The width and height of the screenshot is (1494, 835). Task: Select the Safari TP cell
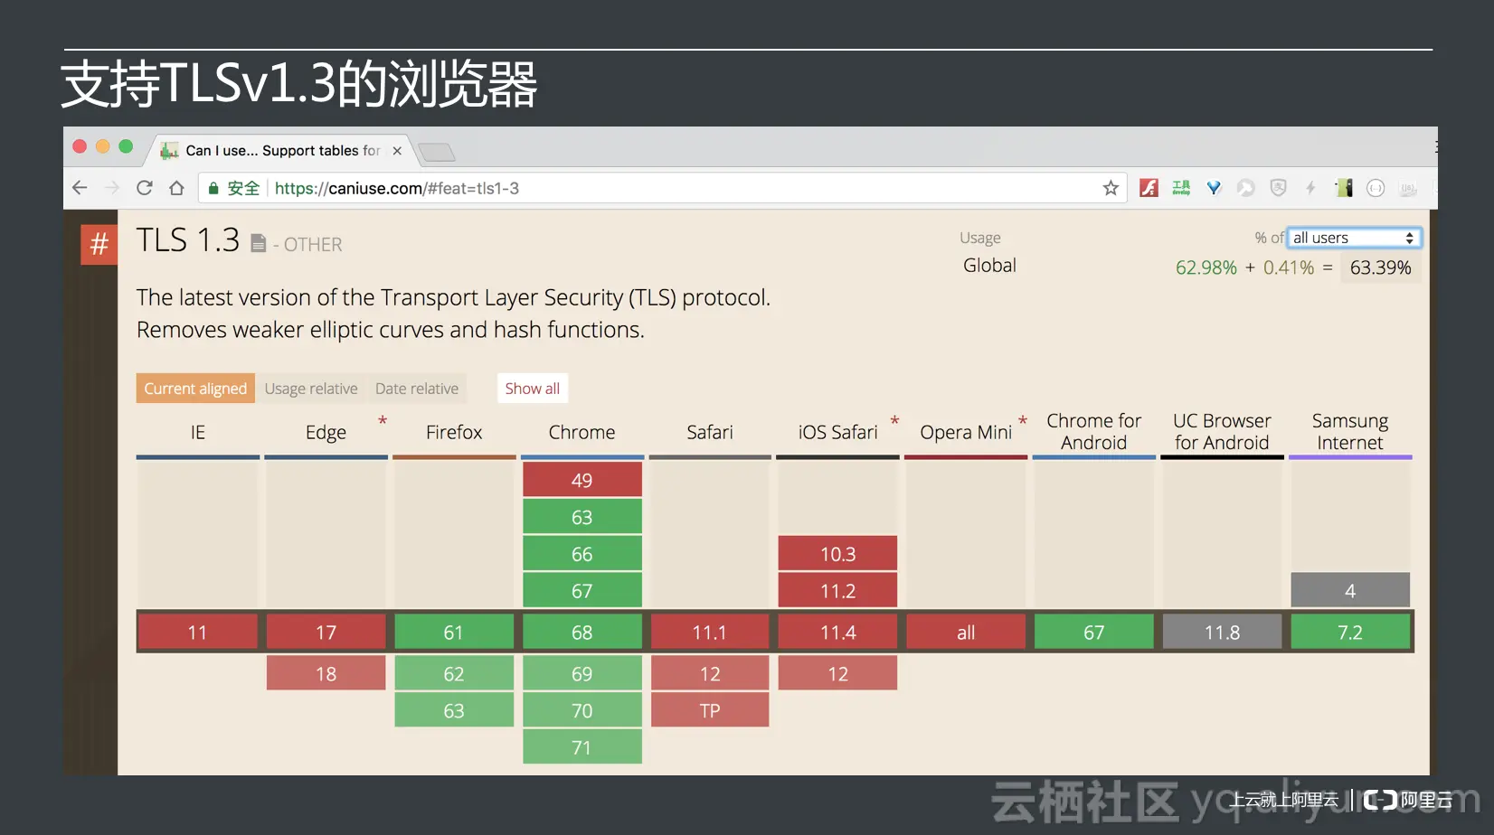tap(710, 710)
